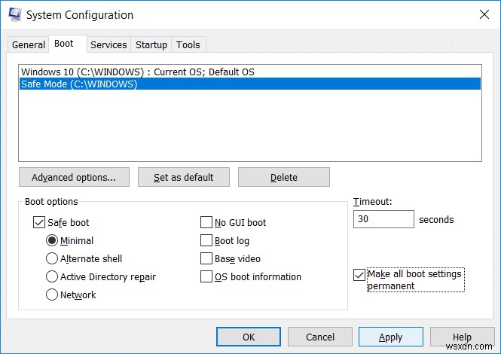Select the Safe Mode boot entry

(x=79, y=84)
